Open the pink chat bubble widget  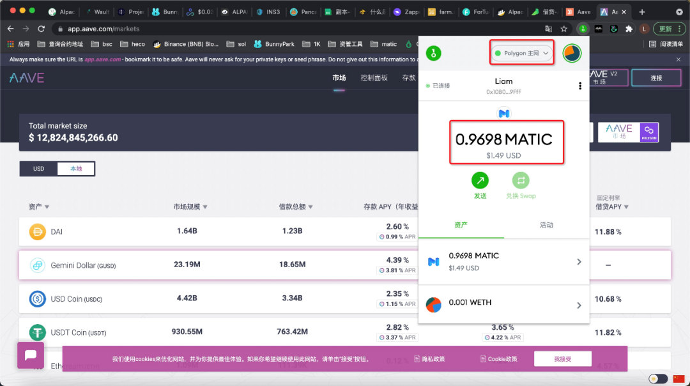tap(30, 356)
